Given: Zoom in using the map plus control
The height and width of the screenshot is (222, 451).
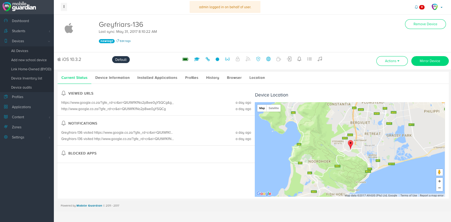Looking at the screenshot, I should pyautogui.click(x=439, y=181).
